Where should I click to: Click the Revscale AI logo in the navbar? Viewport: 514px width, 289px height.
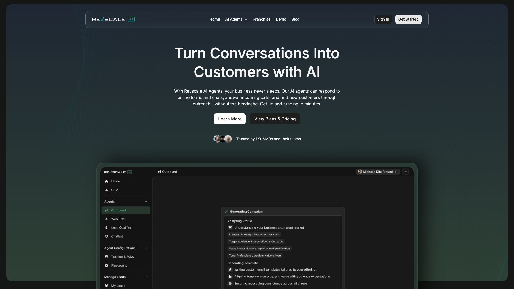pos(113,19)
